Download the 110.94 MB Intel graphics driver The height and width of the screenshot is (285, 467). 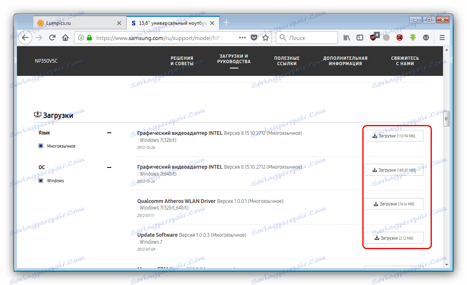click(x=394, y=136)
